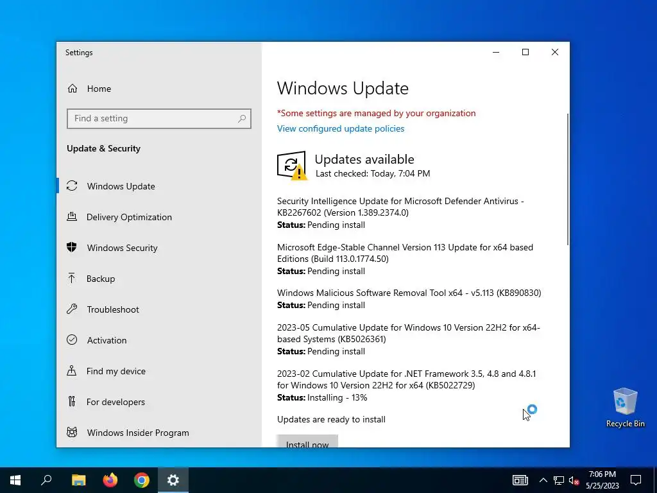Open the notification center icon
The width and height of the screenshot is (657, 493).
point(636,480)
